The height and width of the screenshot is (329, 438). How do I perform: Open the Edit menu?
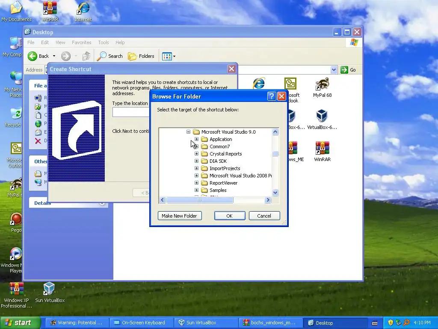[44, 42]
